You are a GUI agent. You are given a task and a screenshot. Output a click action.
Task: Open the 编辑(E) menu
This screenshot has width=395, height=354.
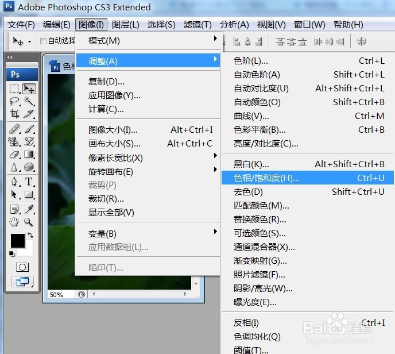coord(57,25)
